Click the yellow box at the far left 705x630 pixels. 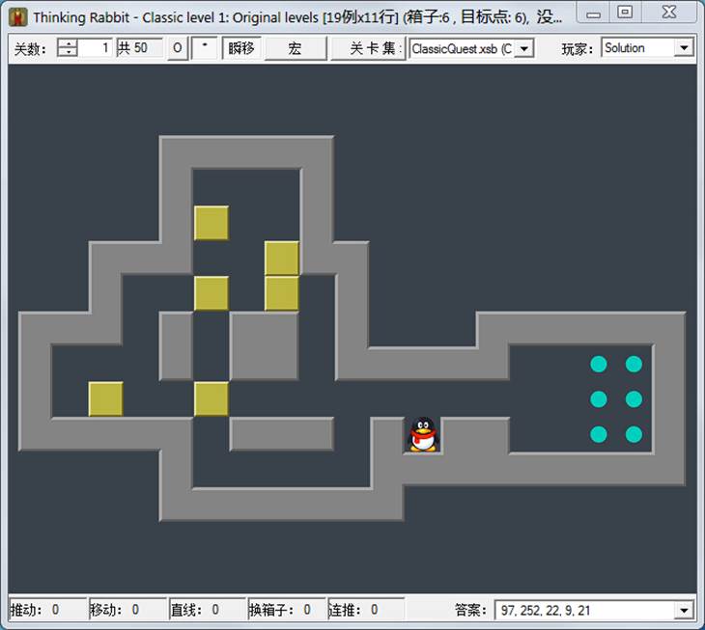click(x=106, y=399)
